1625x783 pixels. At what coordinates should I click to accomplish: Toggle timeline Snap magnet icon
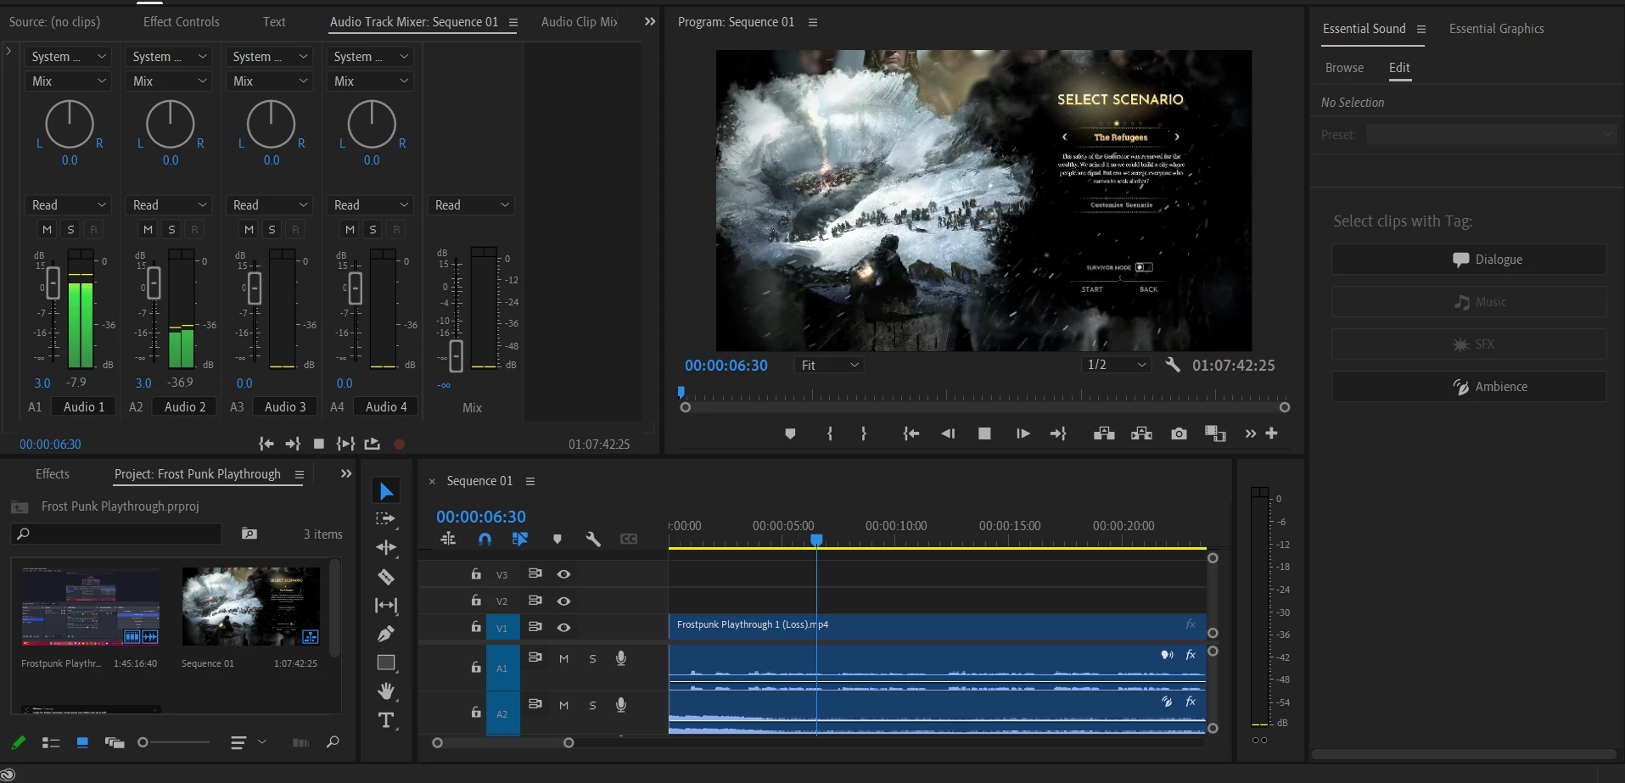pos(485,539)
